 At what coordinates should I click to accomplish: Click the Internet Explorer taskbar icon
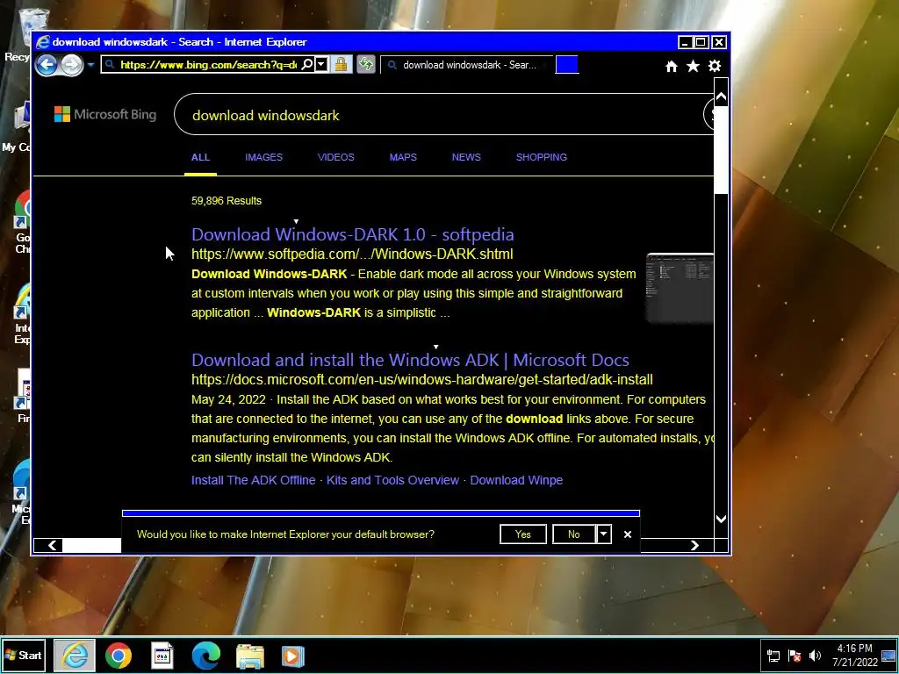(75, 655)
